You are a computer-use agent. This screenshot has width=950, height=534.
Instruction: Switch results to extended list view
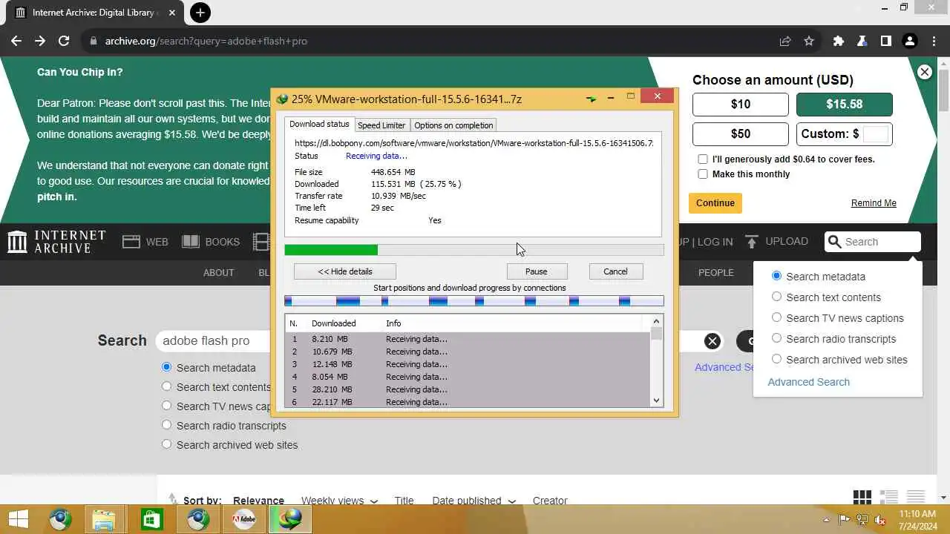(x=889, y=497)
